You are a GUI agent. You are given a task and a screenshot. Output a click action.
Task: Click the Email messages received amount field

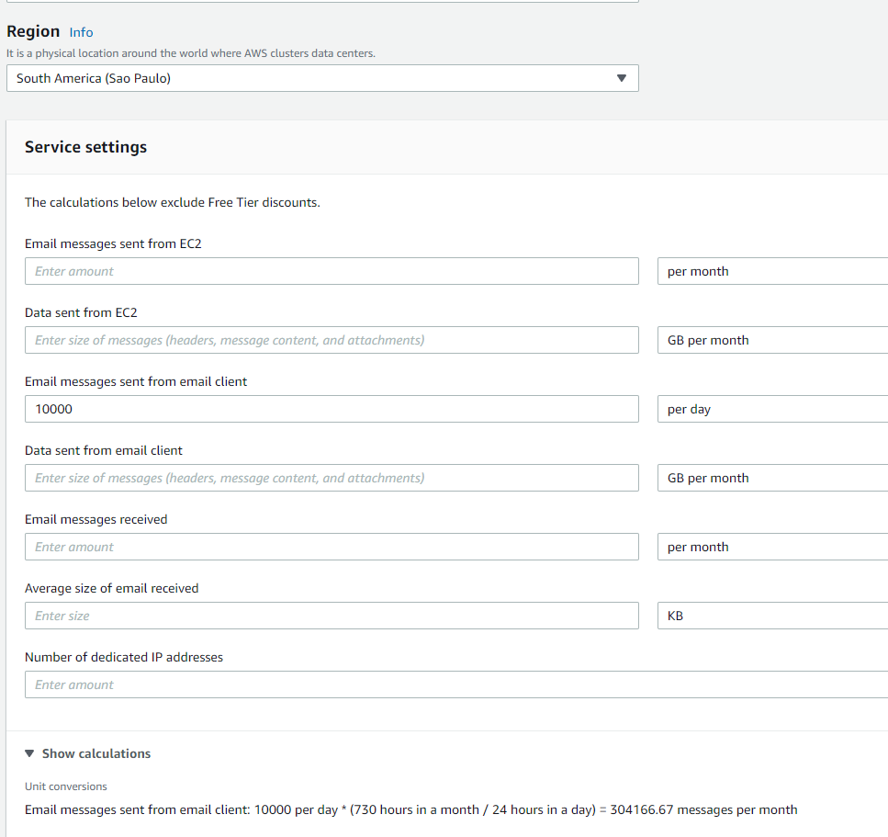(x=332, y=547)
